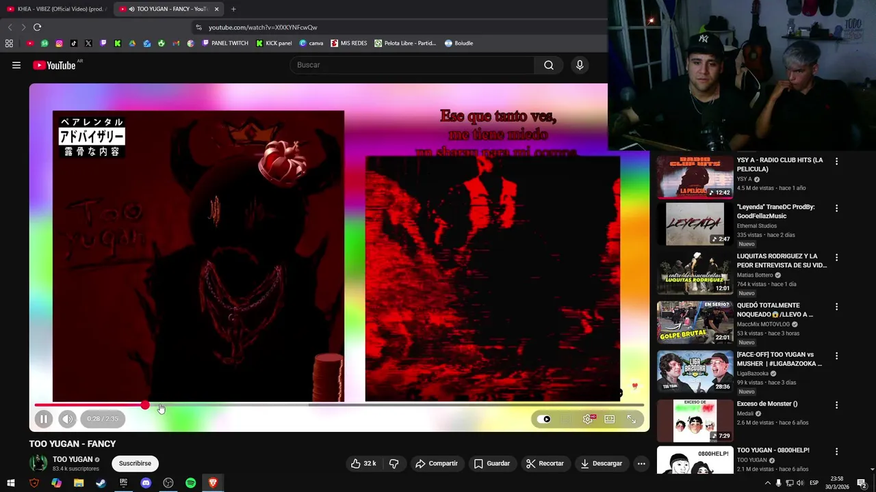
Task: Start voice search with microphone
Action: (x=580, y=65)
